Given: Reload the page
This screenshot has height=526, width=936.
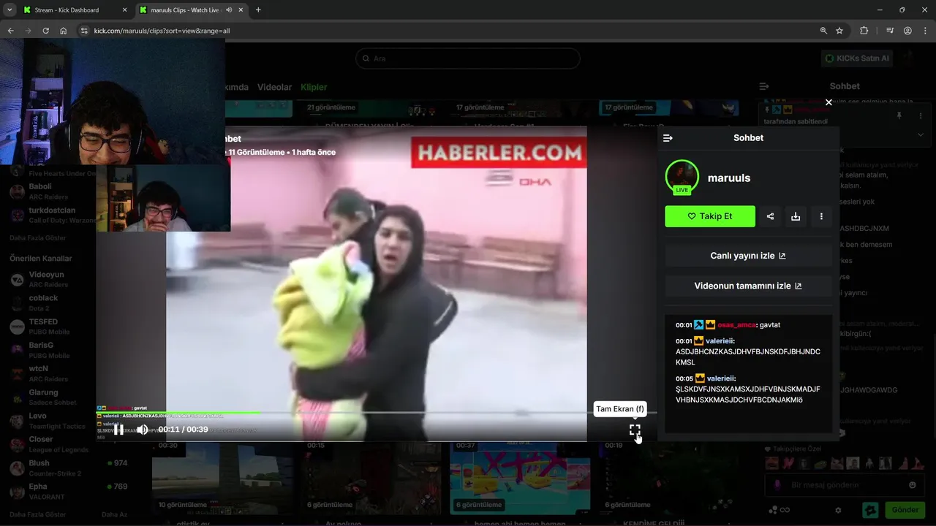Looking at the screenshot, I should (45, 31).
